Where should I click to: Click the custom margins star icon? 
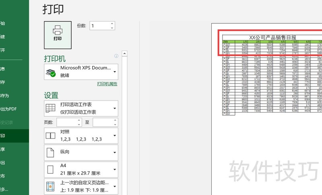[x=50, y=187]
